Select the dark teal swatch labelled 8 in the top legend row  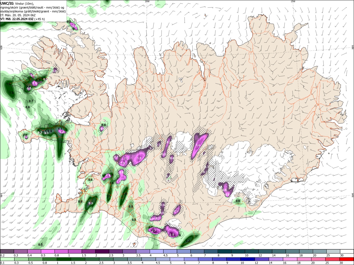[x=225, y=251]
